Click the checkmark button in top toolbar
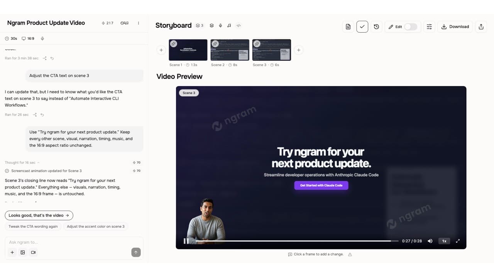The image size is (494, 277). [x=362, y=27]
